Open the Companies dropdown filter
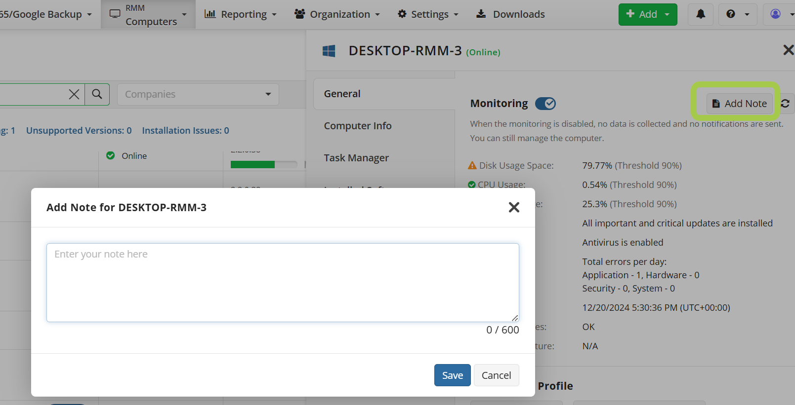The width and height of the screenshot is (795, 405). (198, 94)
